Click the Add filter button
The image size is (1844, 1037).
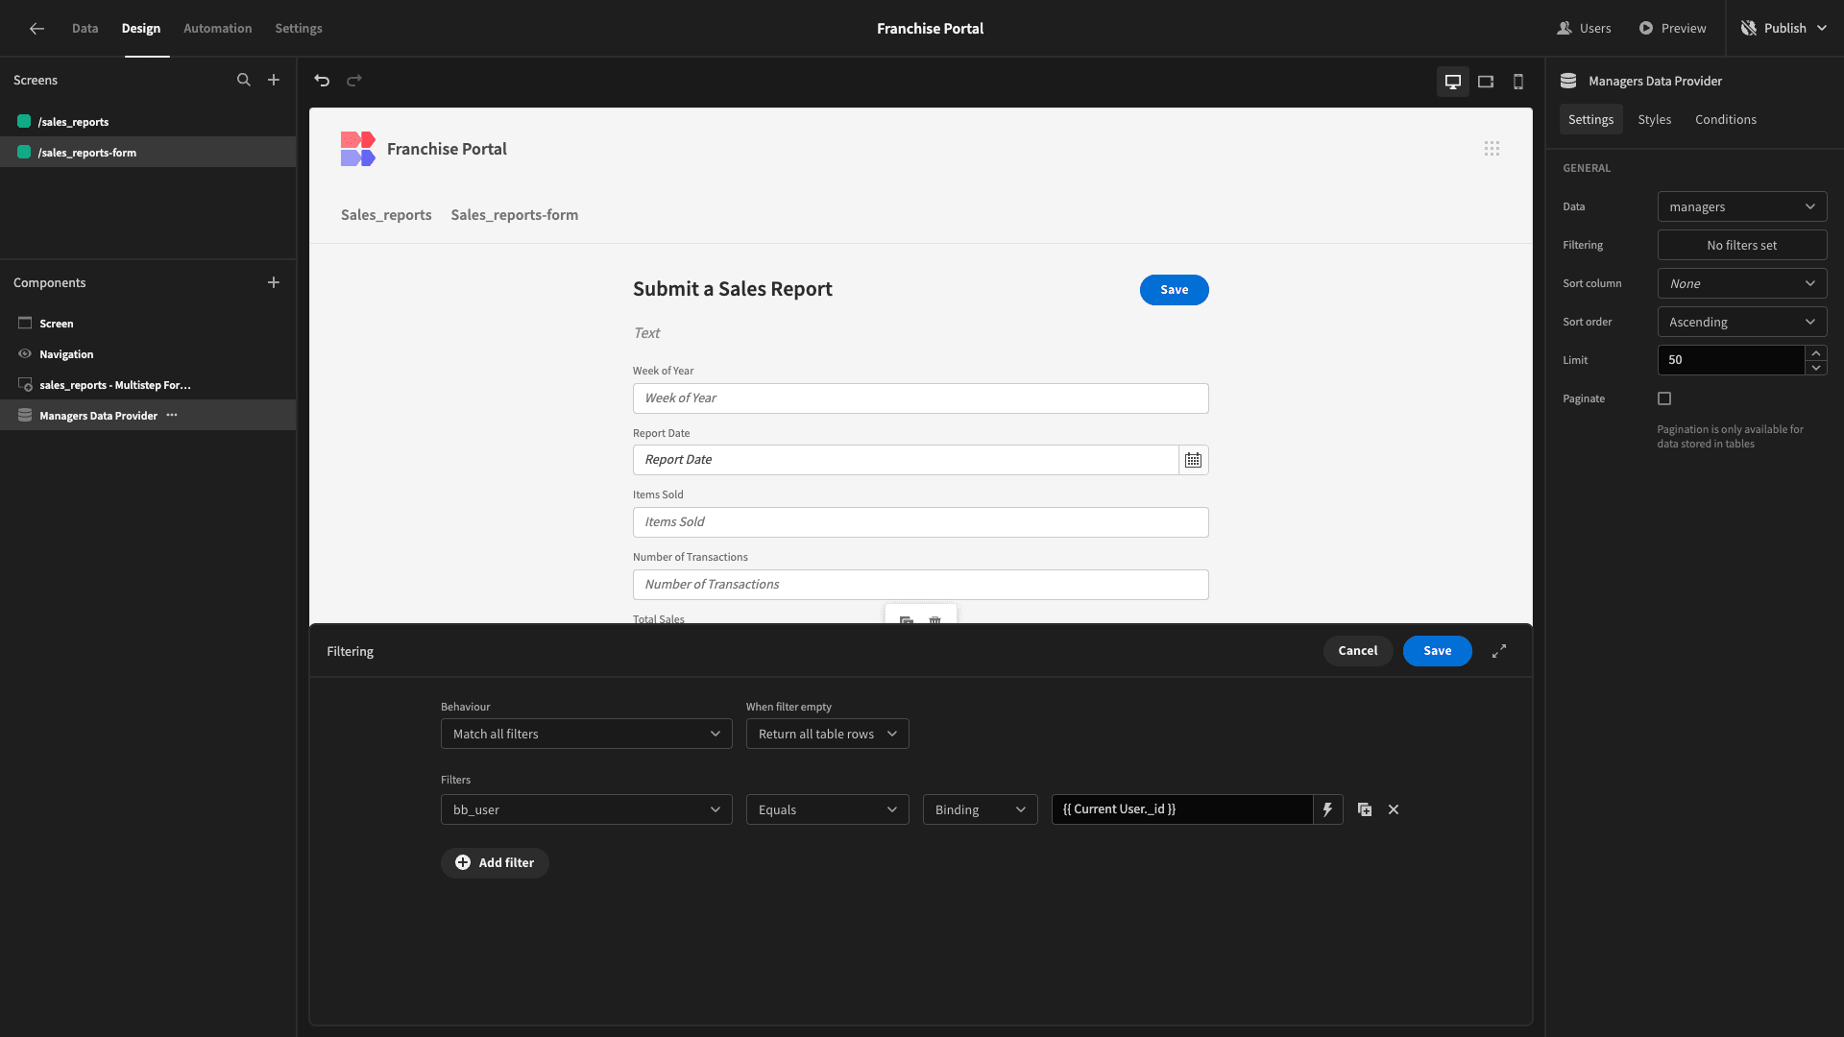click(495, 862)
